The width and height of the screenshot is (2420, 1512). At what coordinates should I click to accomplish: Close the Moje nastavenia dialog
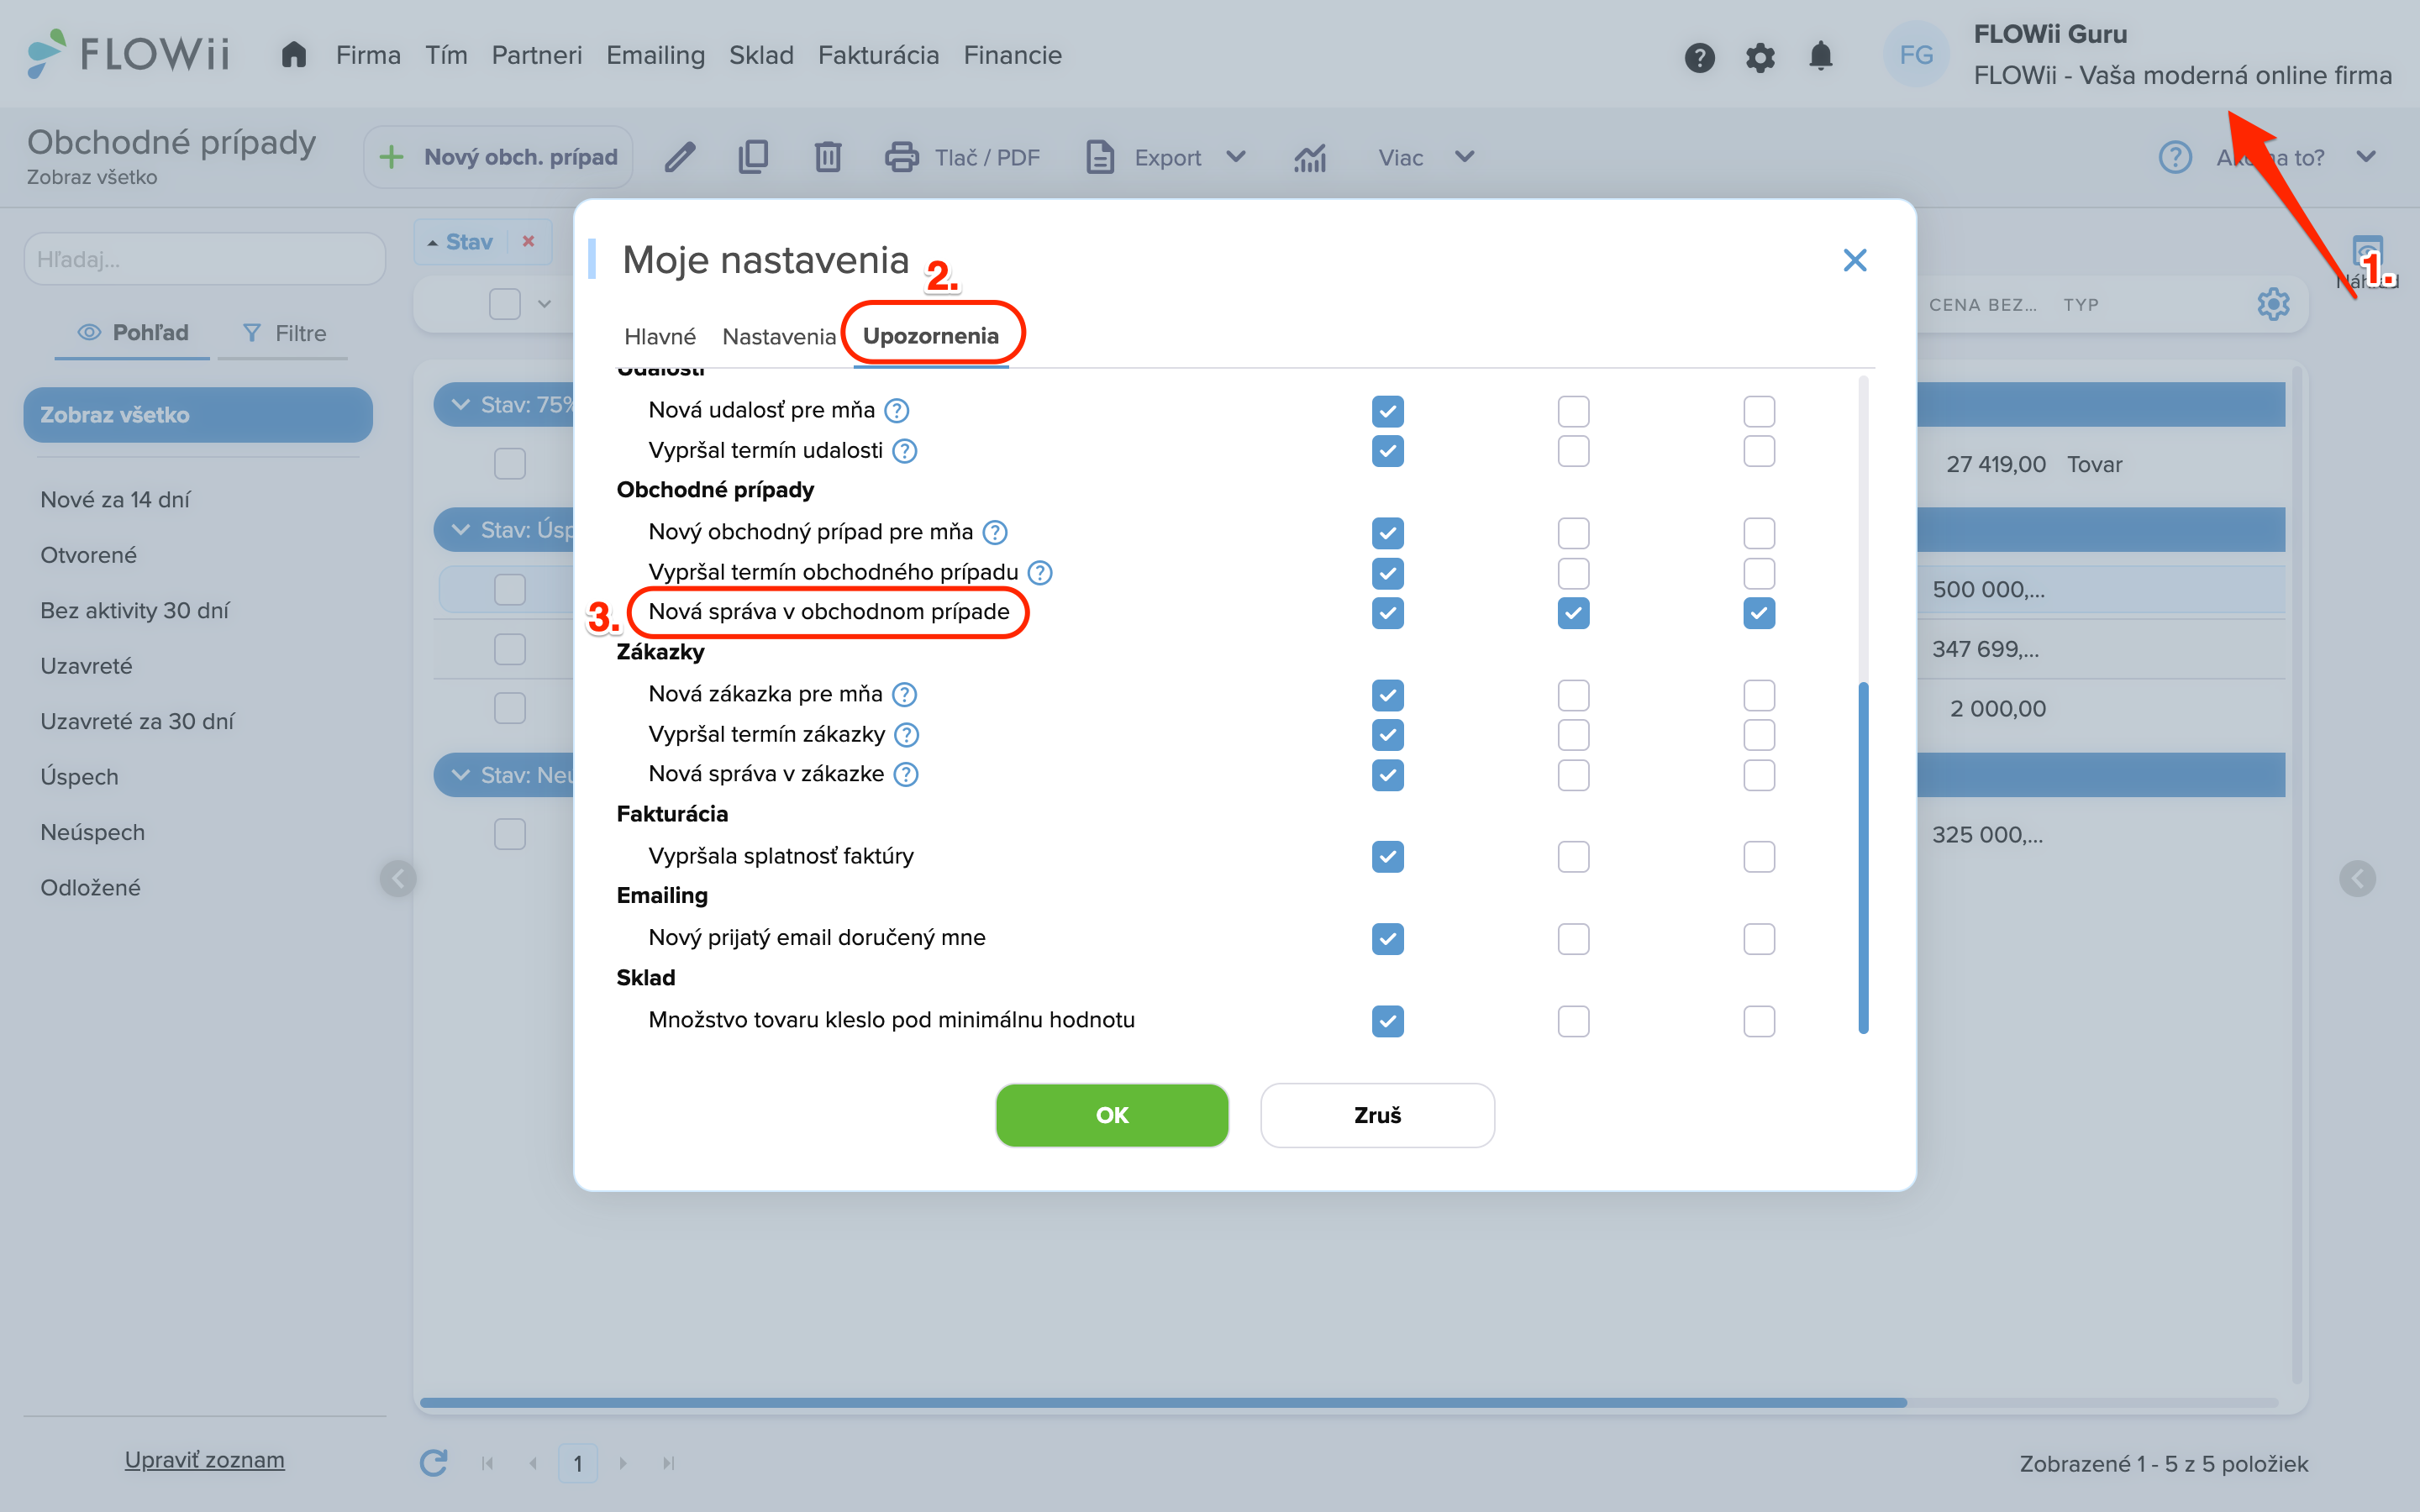(x=1855, y=260)
